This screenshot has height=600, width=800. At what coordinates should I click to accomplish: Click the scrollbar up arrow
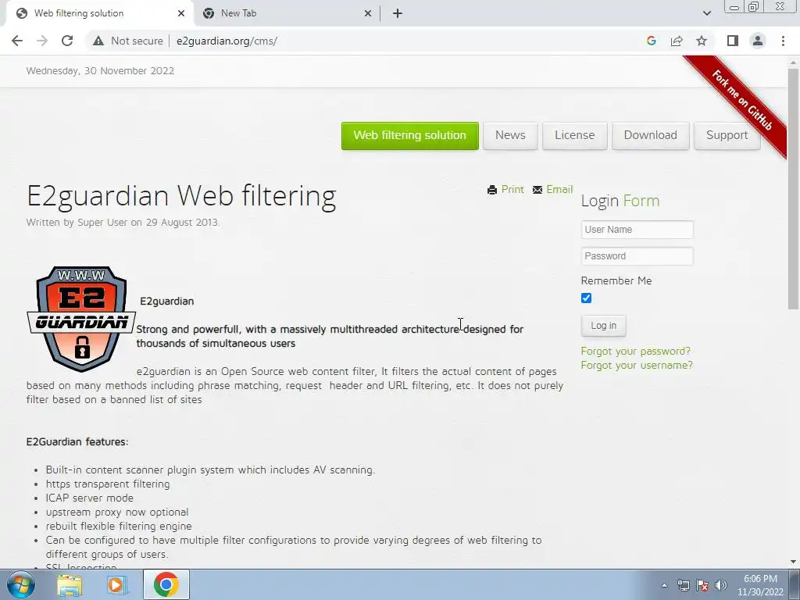pyautogui.click(x=793, y=62)
